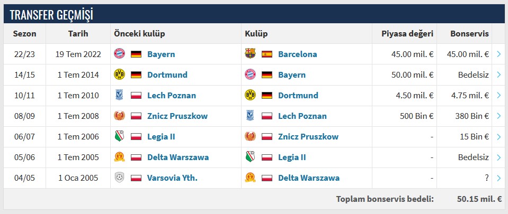Viewport: 508px width, 214px height.
Task: Expand the 22/23 transfer details arrow
Action: point(499,54)
